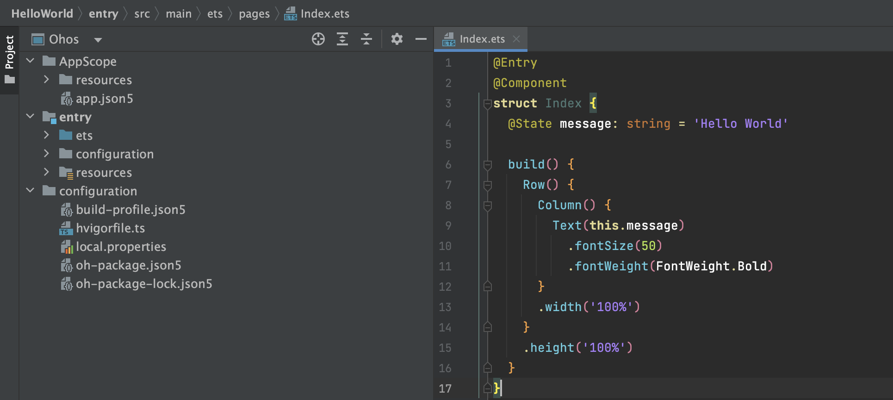Select the AppScope folder
This screenshot has height=400, width=893.
[88, 62]
